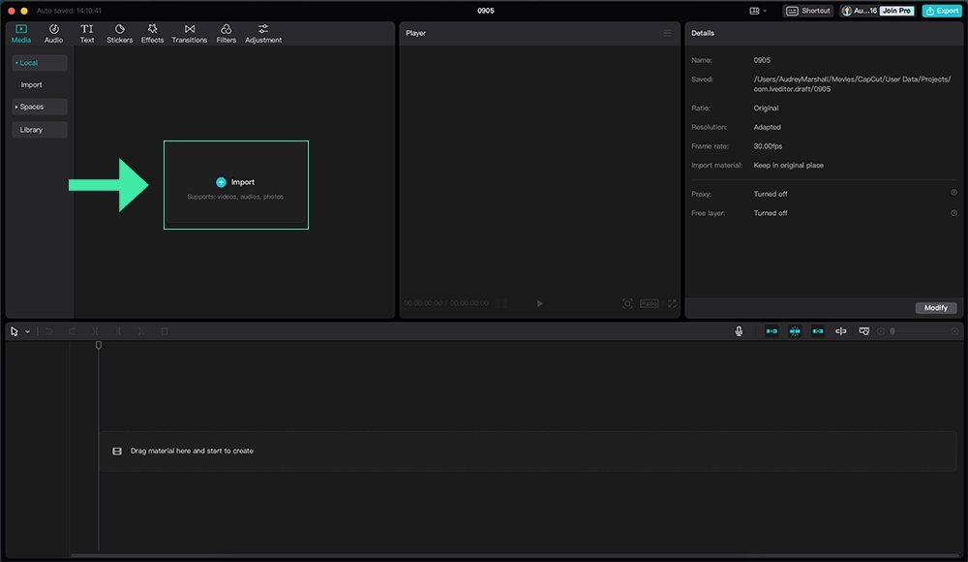Open the Transitions panel

click(x=189, y=32)
